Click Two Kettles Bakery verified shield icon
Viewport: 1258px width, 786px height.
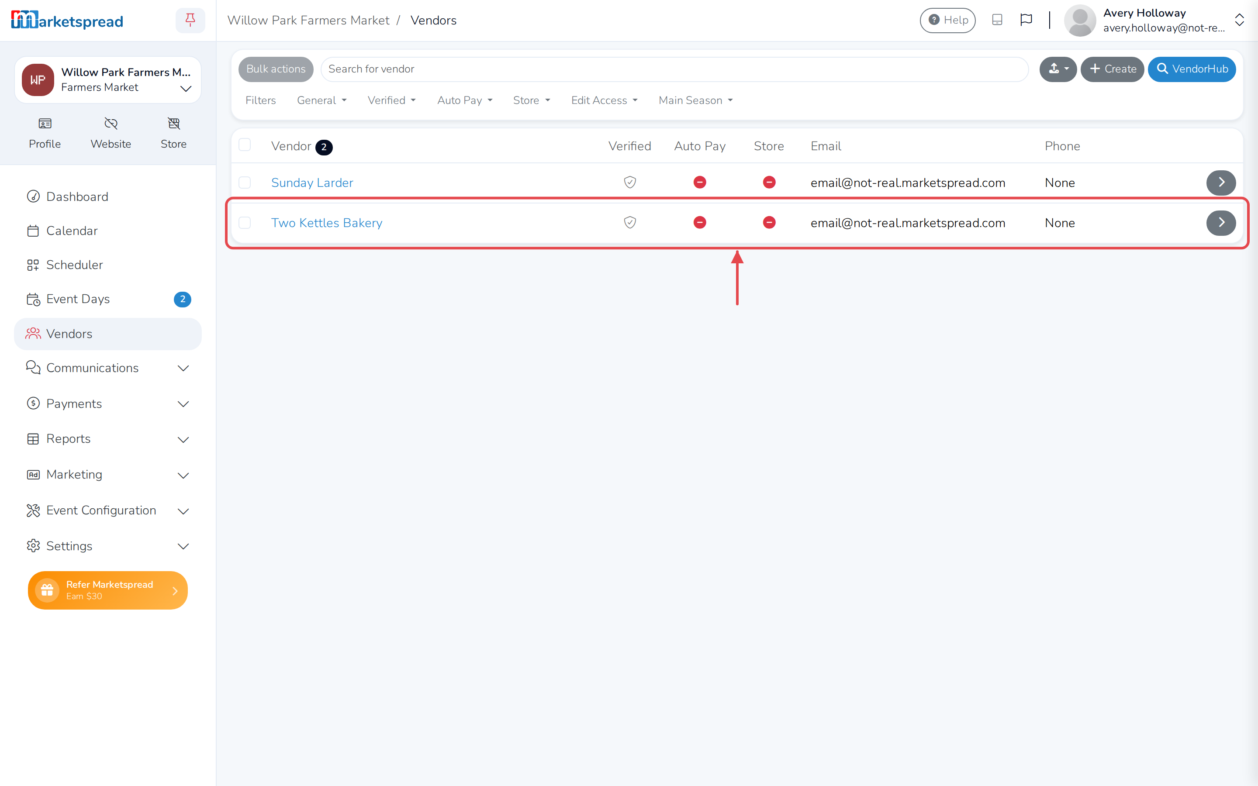click(x=629, y=223)
